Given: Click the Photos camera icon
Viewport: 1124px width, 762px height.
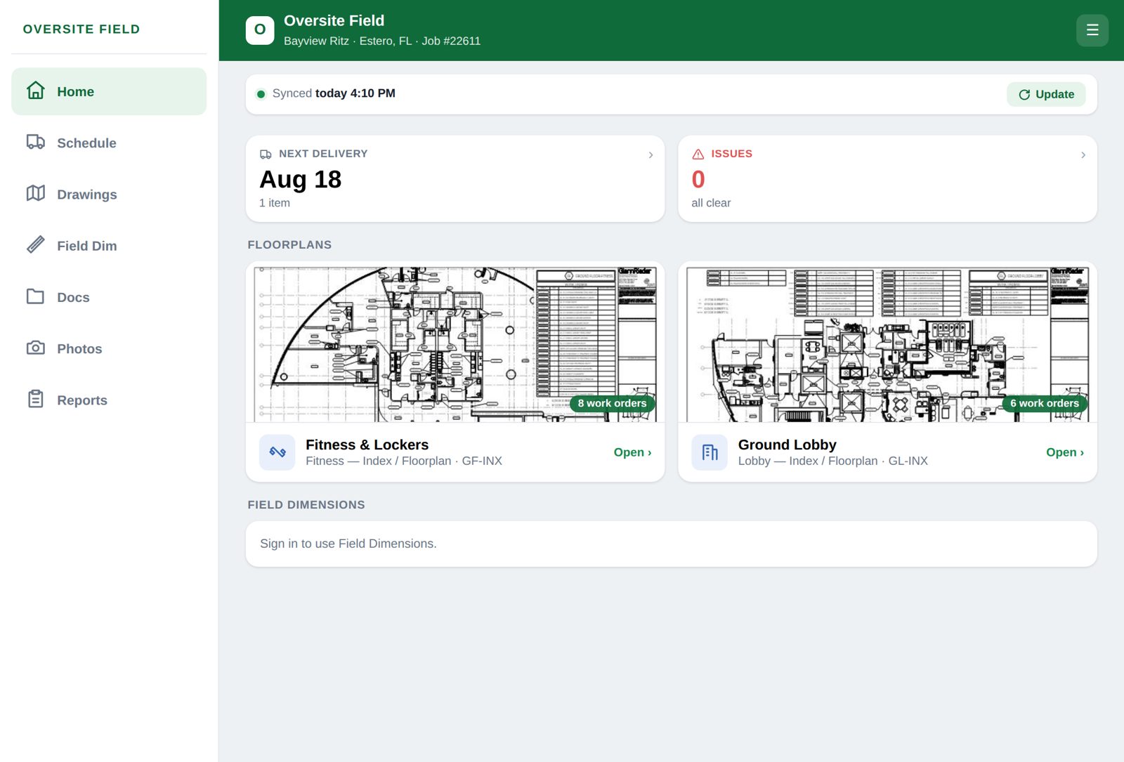Looking at the screenshot, I should pos(36,348).
